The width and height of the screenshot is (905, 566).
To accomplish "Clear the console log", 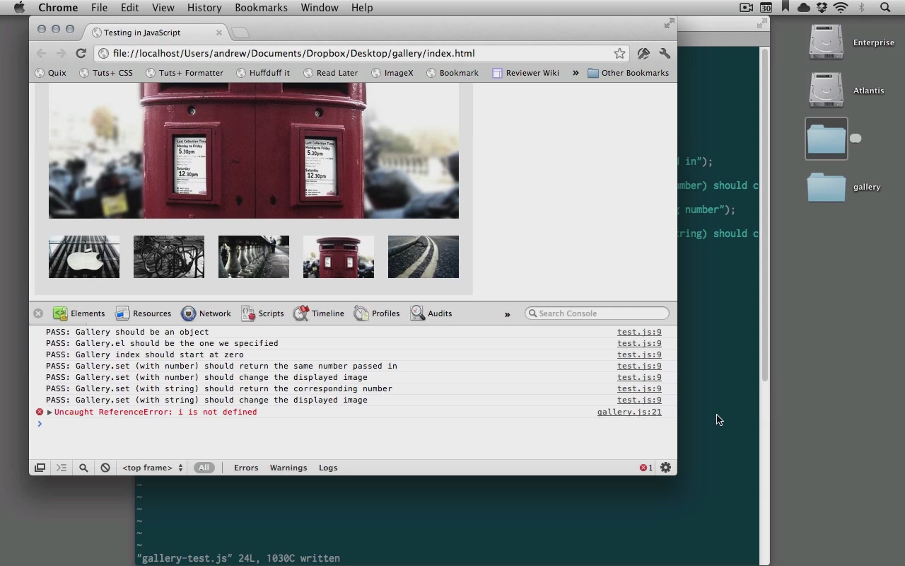I will (105, 468).
